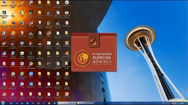This screenshot has height=105, width=188.
Task: Open the pankaj photo folder
Action: (x=40, y=65)
